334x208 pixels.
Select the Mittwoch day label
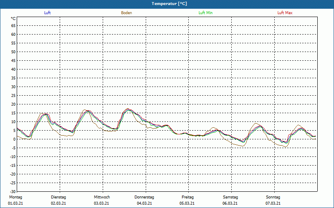[102, 197]
